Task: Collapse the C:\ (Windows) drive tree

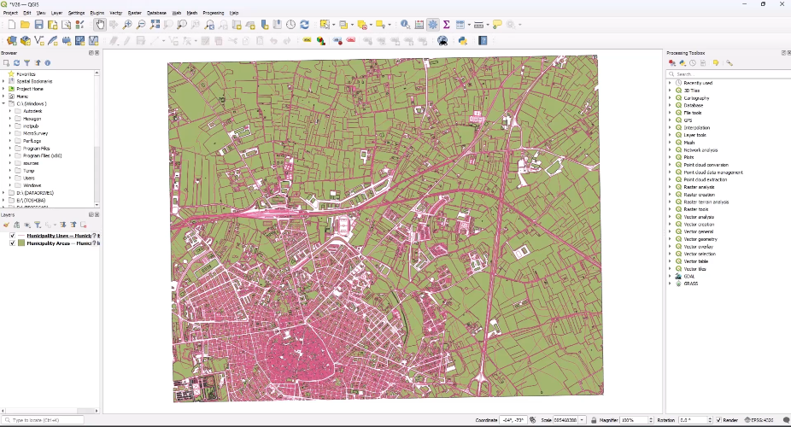Action: point(3,104)
